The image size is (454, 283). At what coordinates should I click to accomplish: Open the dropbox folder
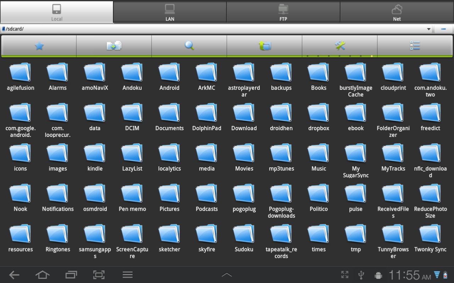click(319, 117)
